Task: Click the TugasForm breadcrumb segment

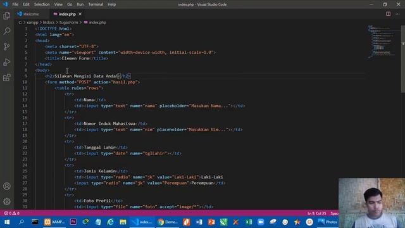Action: 69,23
